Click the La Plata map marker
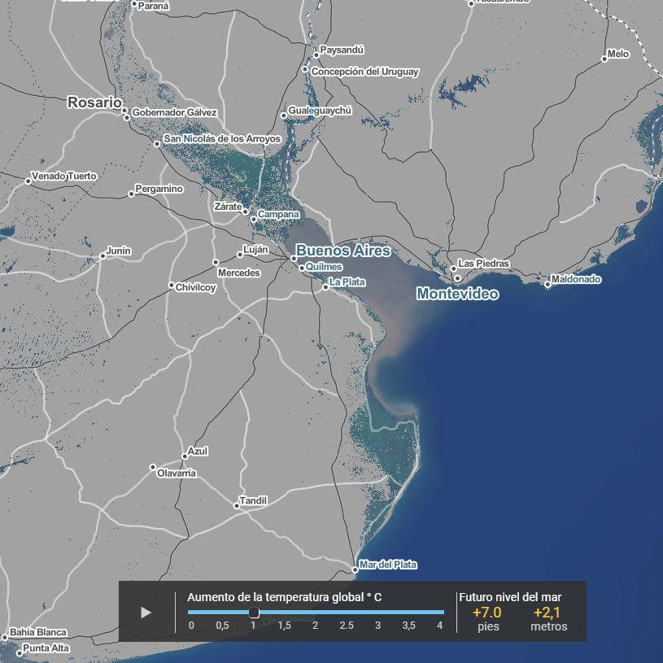 tap(325, 286)
